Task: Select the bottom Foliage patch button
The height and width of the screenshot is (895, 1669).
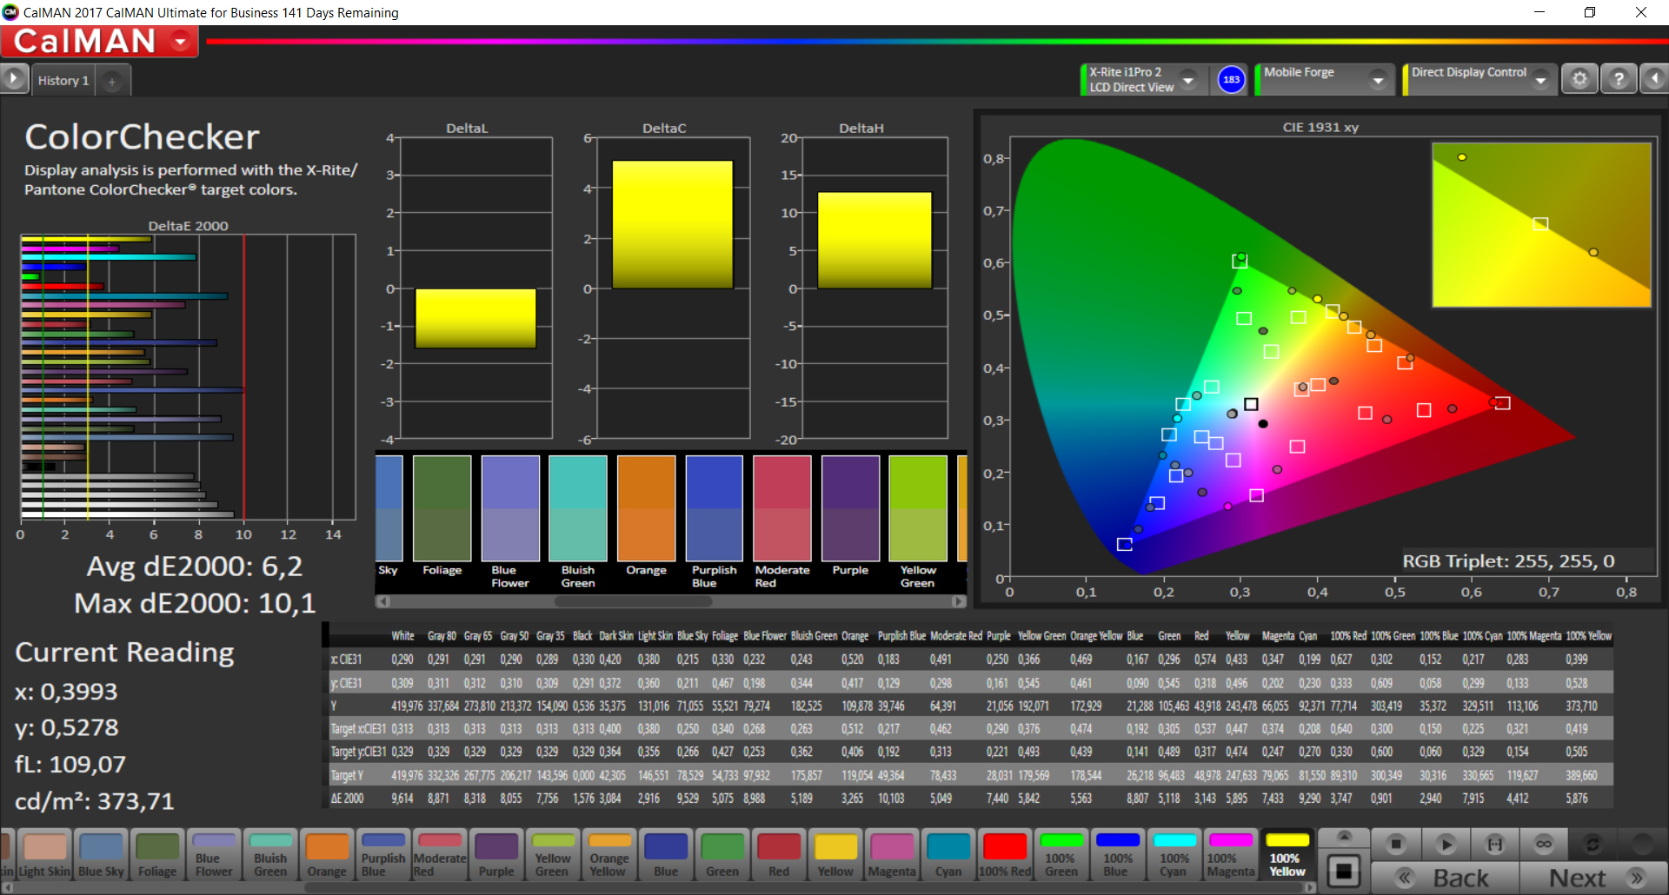Action: (157, 855)
